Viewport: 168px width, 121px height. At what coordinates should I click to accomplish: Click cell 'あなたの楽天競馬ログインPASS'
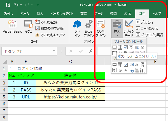point(70,90)
